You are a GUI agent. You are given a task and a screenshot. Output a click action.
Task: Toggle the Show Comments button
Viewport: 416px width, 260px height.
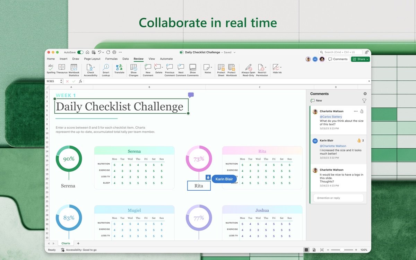(193, 69)
